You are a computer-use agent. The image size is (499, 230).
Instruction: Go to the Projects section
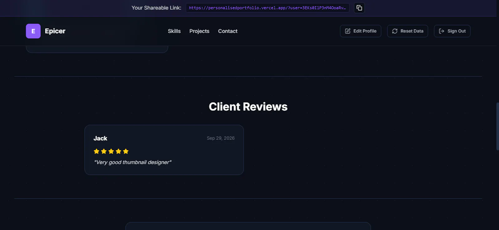[x=199, y=31]
